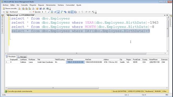Comment out the selected lines icon
This screenshot has width=173, height=97.
point(79,12)
